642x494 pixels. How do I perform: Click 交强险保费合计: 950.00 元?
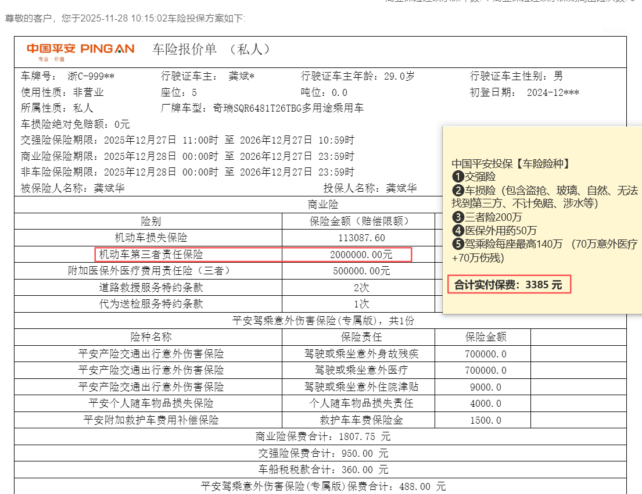coord(323,453)
